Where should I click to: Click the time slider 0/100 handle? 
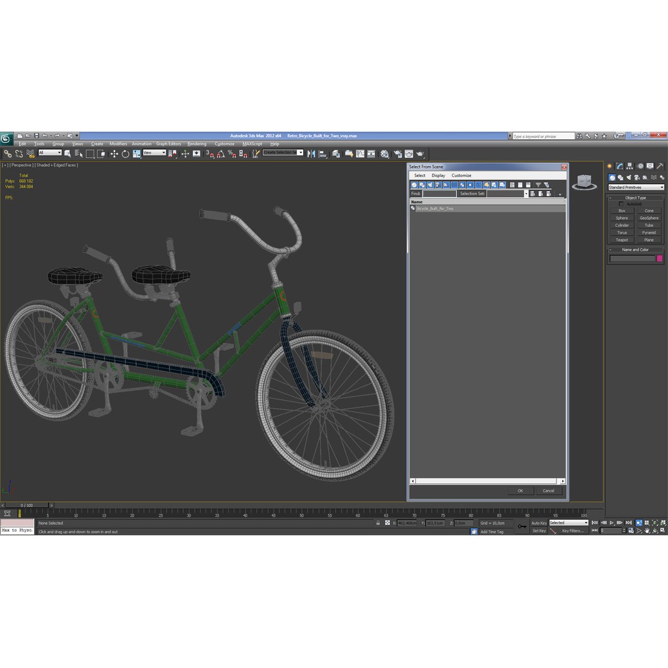27,505
